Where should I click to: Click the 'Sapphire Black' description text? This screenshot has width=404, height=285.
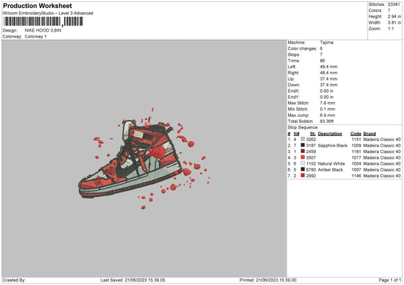pos(333,146)
